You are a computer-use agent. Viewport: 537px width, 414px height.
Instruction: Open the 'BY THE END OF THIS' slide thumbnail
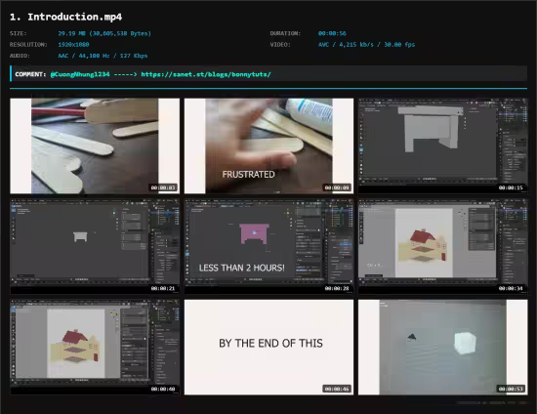pyautogui.click(x=268, y=347)
